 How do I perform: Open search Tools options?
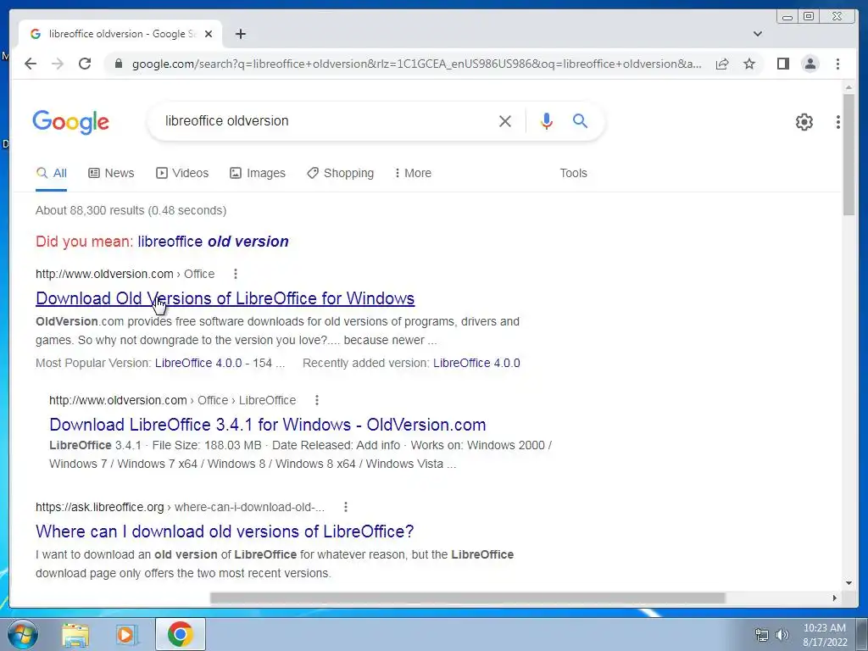[573, 173]
